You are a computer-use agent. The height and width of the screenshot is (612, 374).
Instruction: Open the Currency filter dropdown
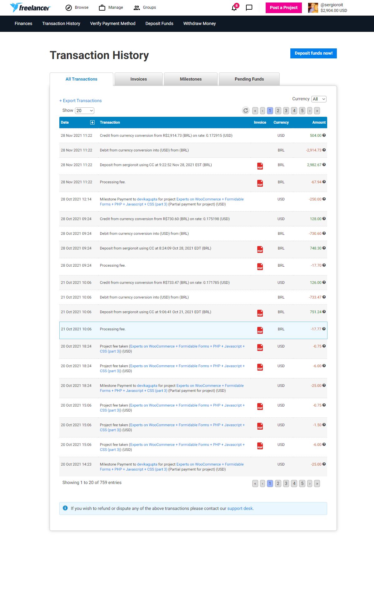[x=319, y=99]
